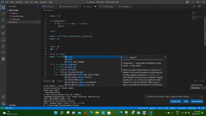206x116 pixels.
Task: Click the Later button
Action: coord(186,101)
